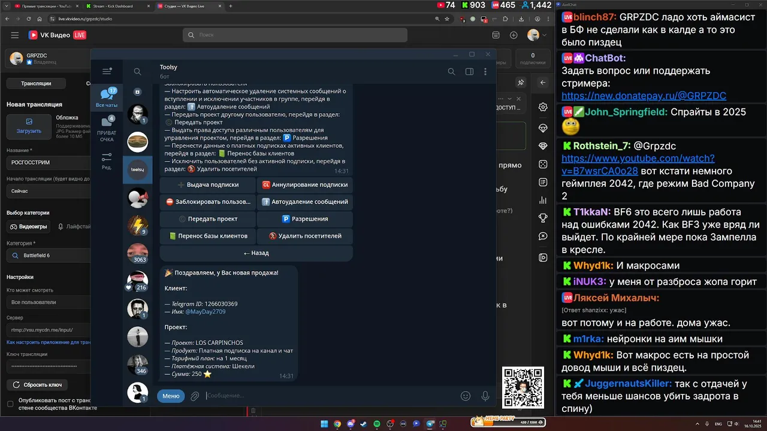
Task: Open VK Video notifications feed icon
Action: [495, 35]
